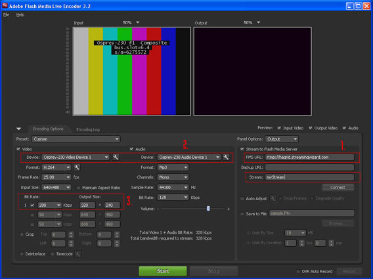The width and height of the screenshot is (373, 279).
Task: Open the Help menu
Action: (x=20, y=14)
